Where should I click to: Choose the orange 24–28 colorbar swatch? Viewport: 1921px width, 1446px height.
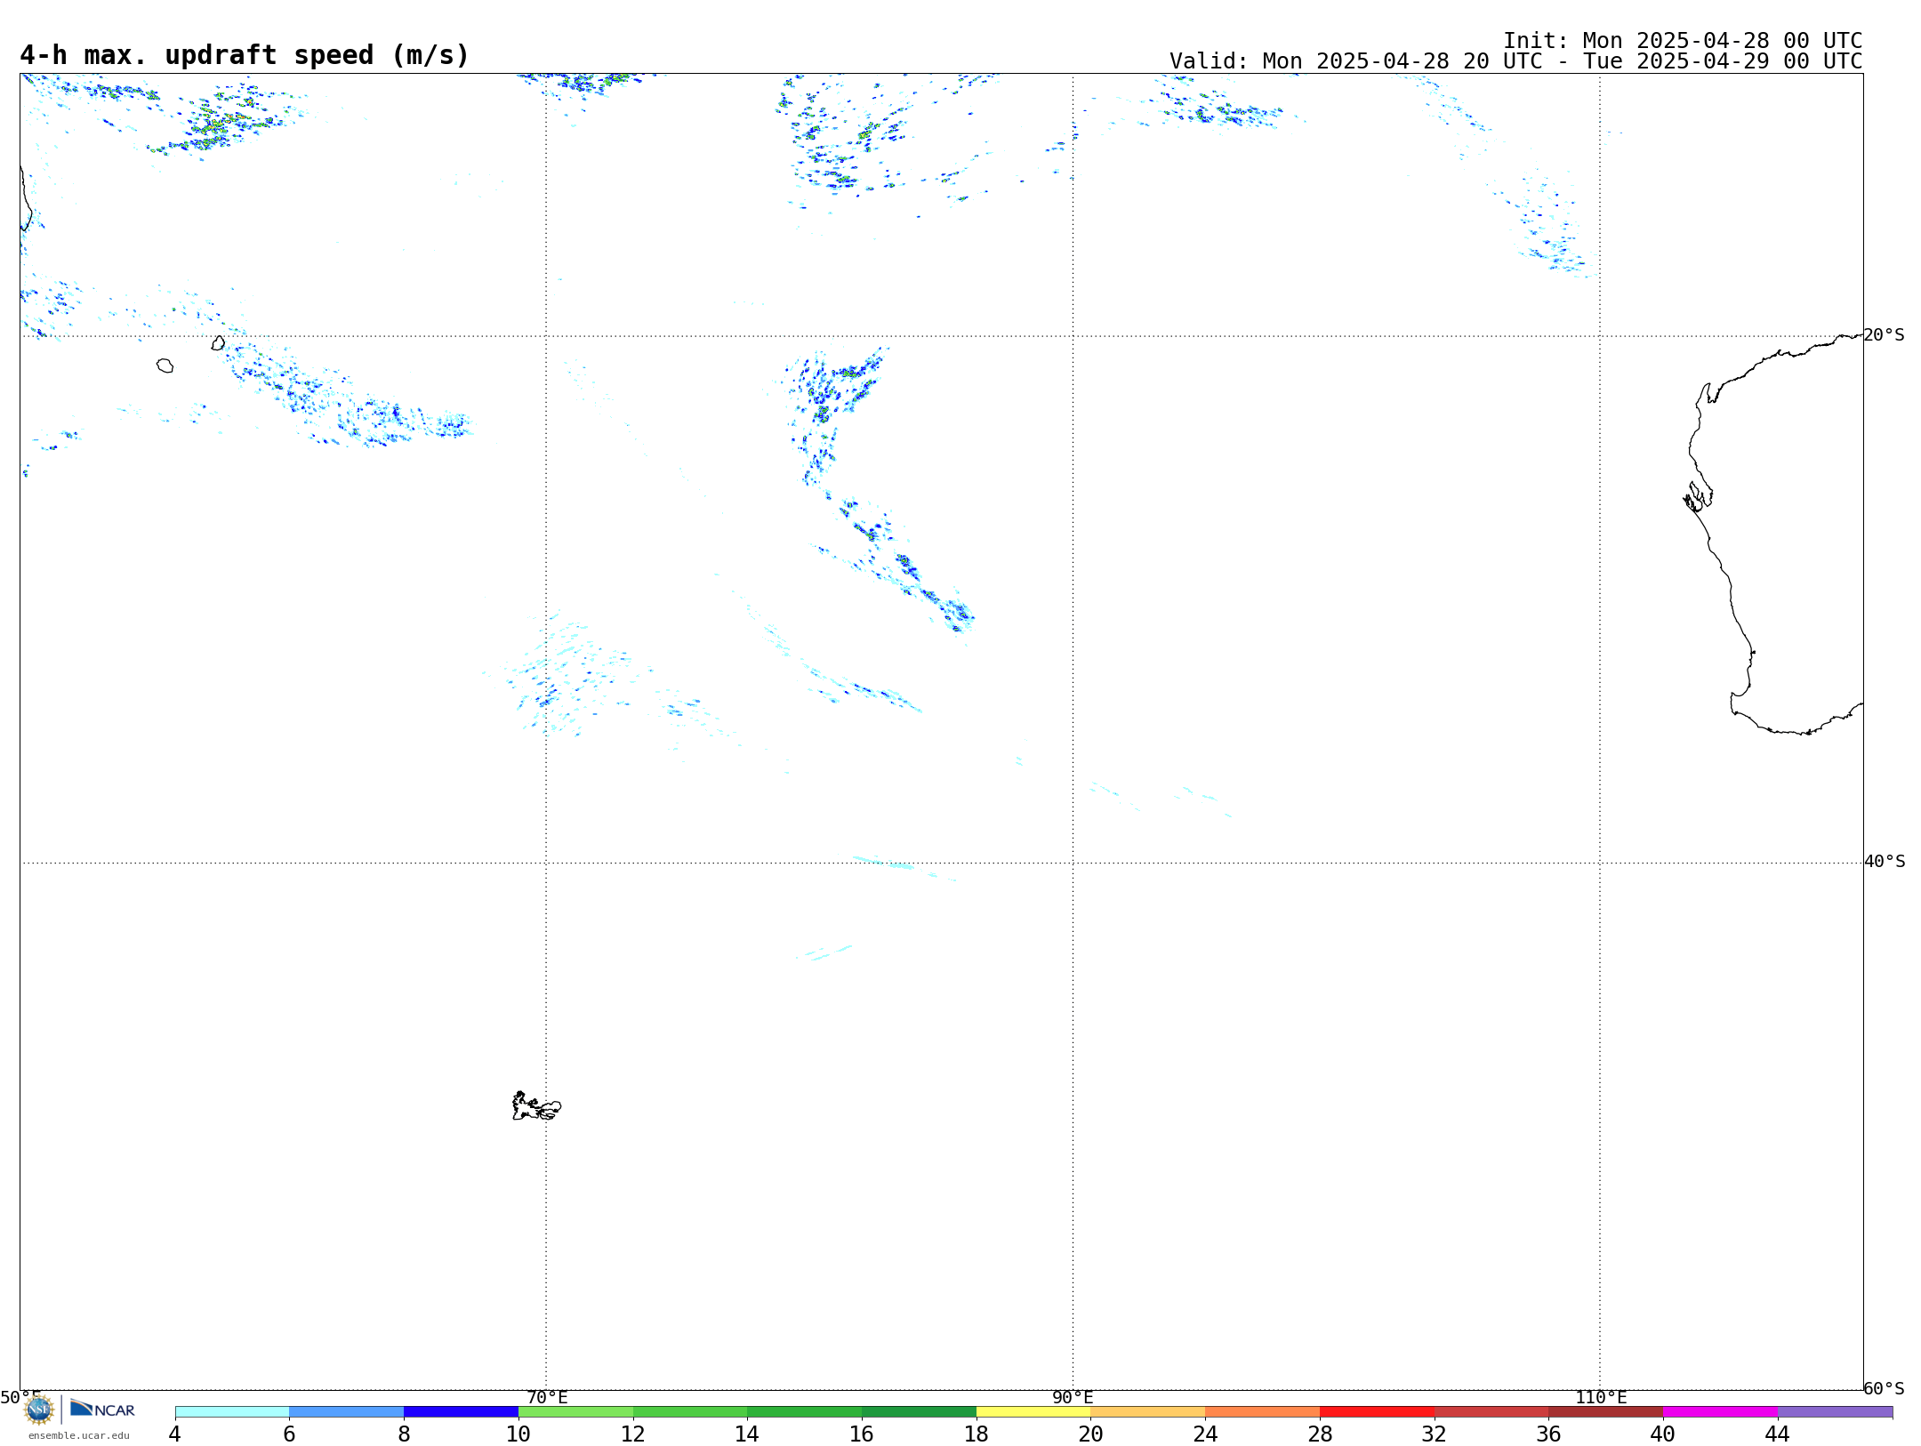tap(1263, 1411)
